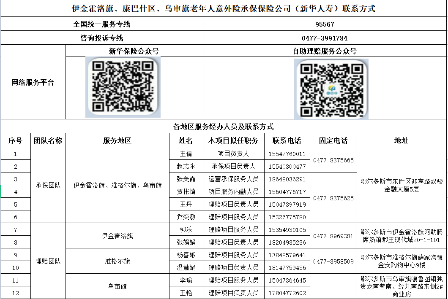Select the 网络服务平台 cell
The height and width of the screenshot is (299, 448).
click(33, 82)
